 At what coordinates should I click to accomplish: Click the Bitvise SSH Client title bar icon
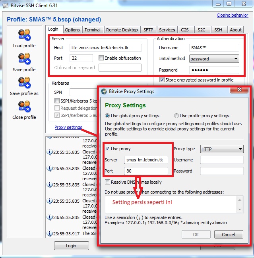tap(6, 6)
